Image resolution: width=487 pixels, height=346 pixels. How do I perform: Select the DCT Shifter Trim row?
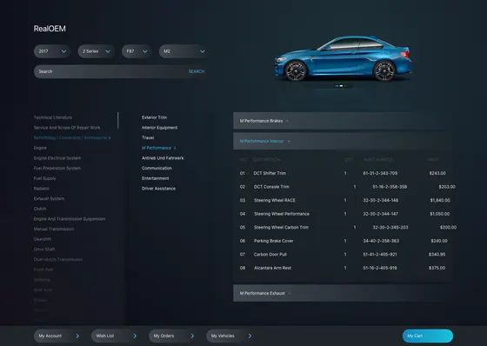pyautogui.click(x=343, y=173)
